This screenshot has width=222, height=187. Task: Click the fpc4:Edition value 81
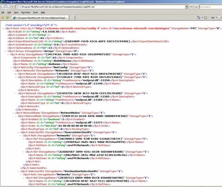point(42,38)
